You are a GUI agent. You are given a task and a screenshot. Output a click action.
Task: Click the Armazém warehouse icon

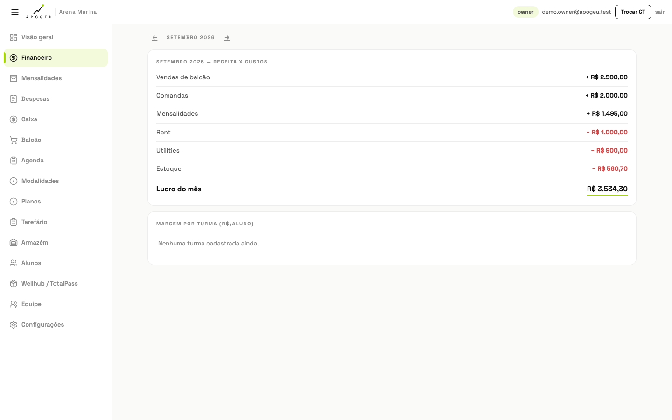coord(14,243)
